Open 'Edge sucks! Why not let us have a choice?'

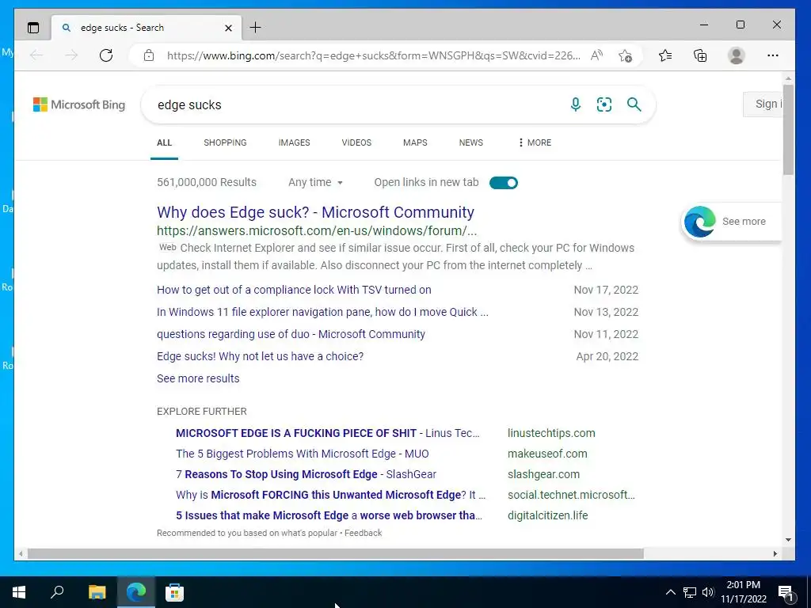pos(260,357)
